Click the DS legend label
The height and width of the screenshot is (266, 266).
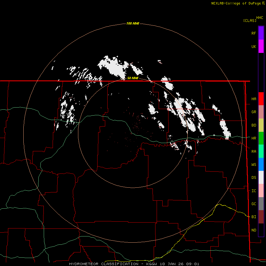point(254,178)
